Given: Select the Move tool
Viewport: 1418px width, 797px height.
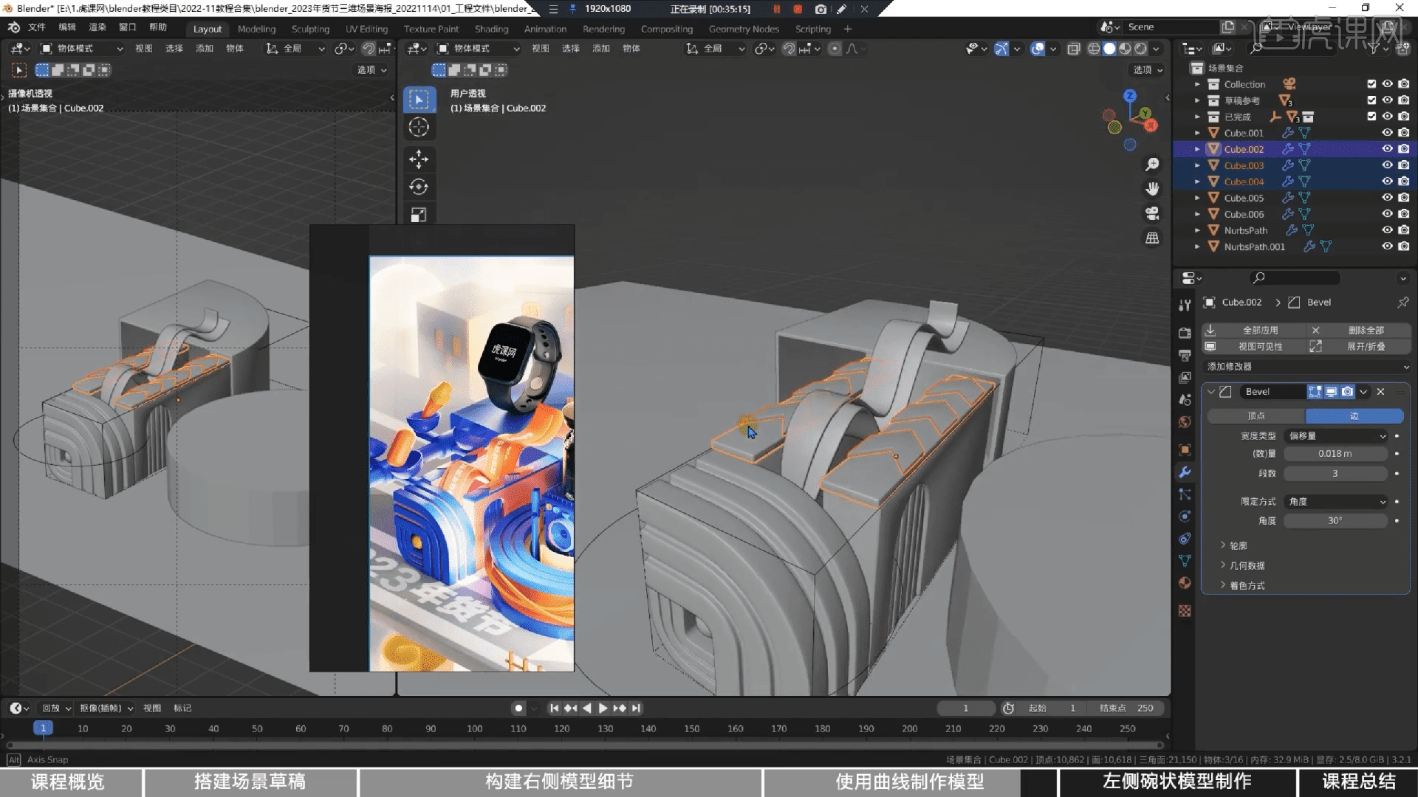Looking at the screenshot, I should [x=419, y=159].
